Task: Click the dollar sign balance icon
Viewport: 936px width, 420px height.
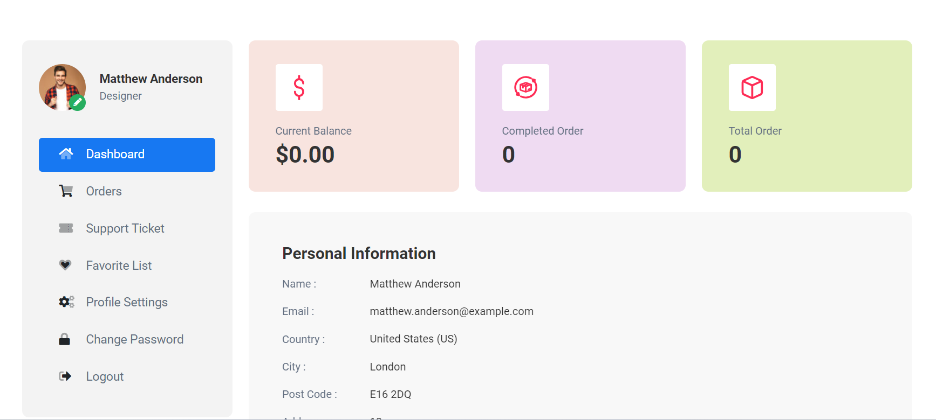Action: coord(299,88)
